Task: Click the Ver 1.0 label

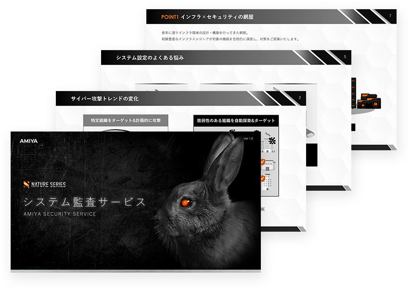Action: [248, 139]
